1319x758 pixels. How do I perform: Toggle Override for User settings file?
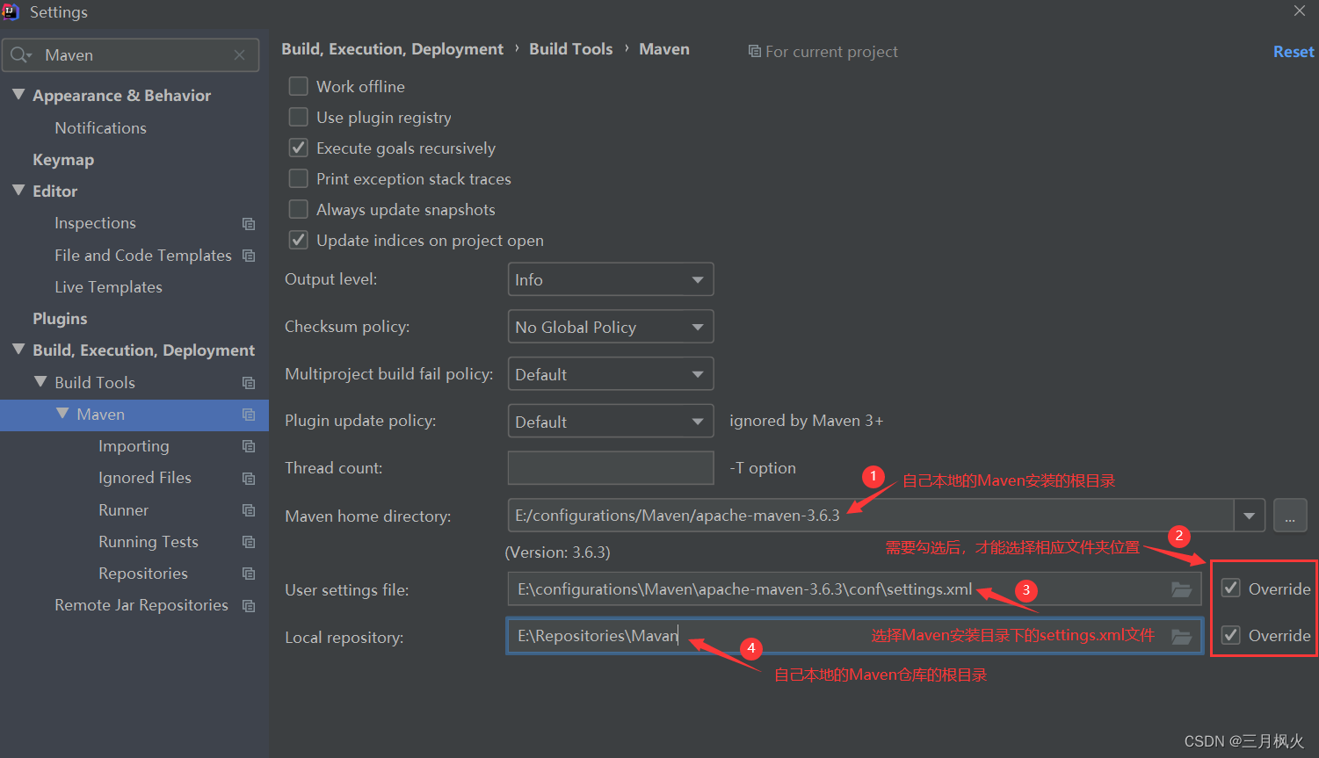point(1231,588)
